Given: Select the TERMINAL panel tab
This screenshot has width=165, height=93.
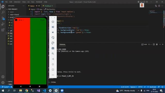Looking at the screenshot, I should (x=62, y=44).
